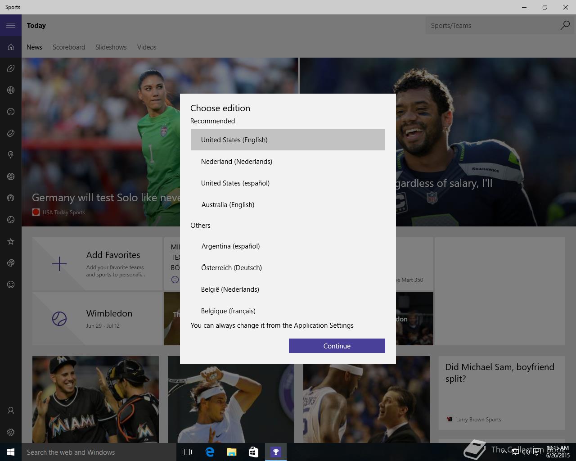Open the volume tray icon
Screen dimensions: 576x461
(526, 452)
